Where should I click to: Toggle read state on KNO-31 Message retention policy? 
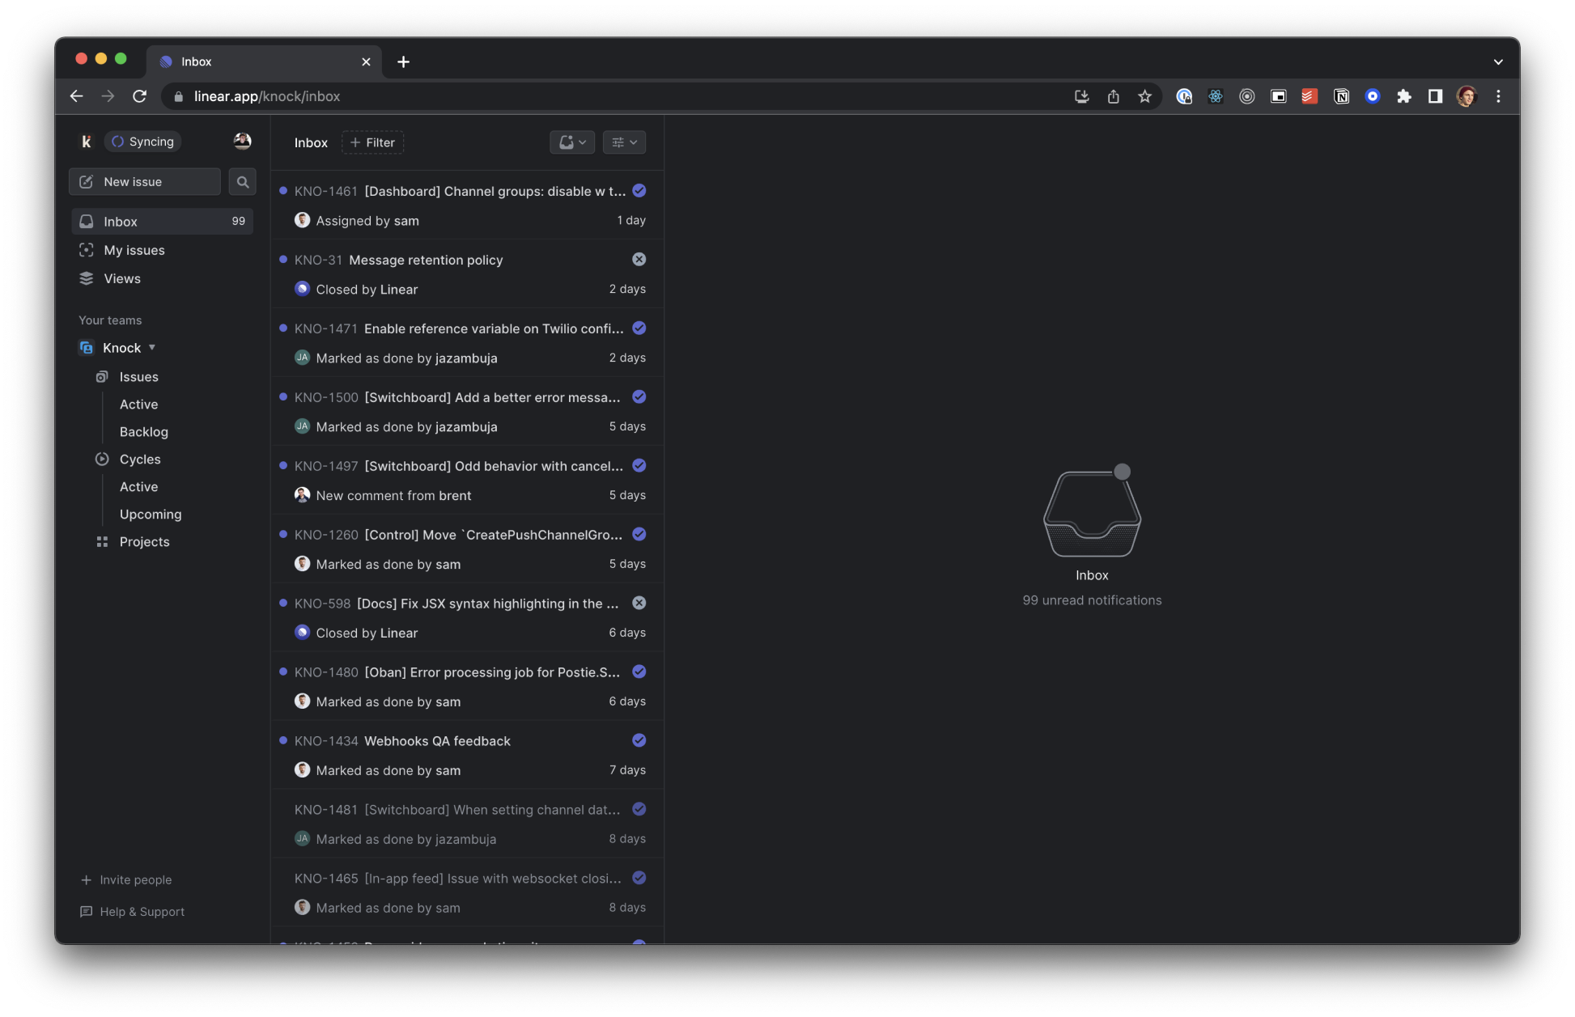pos(639,259)
